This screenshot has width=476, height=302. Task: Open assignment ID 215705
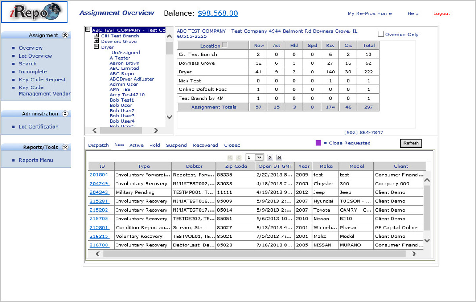(99, 219)
